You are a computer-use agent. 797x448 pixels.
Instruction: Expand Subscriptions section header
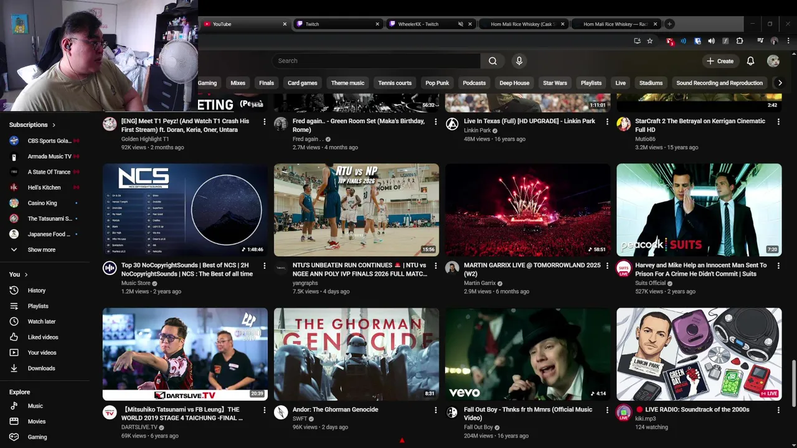coord(32,124)
